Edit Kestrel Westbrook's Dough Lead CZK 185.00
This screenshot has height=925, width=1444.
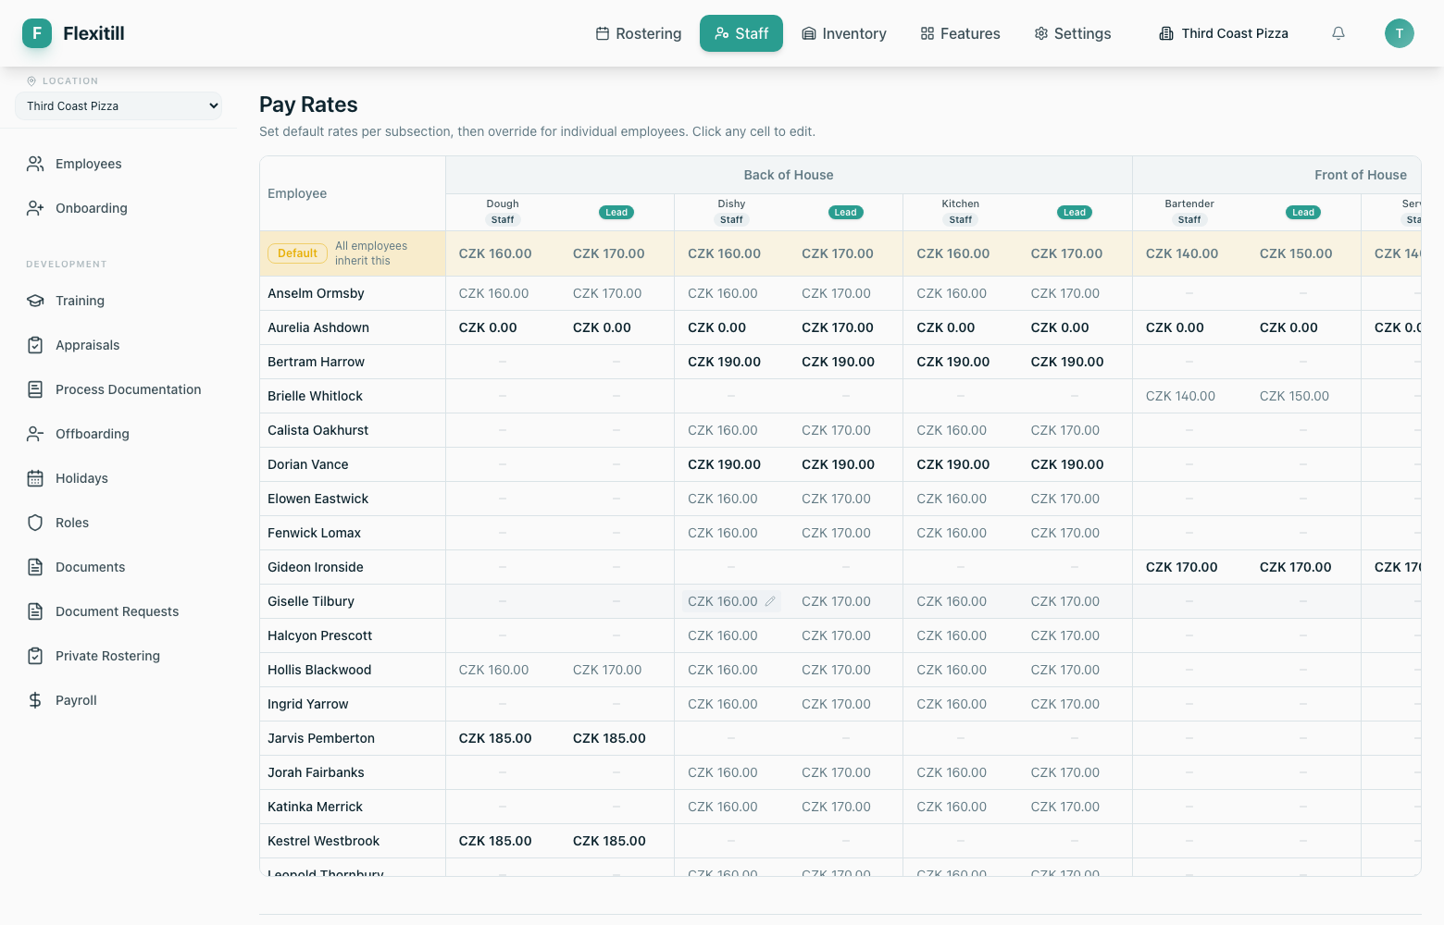[609, 841]
